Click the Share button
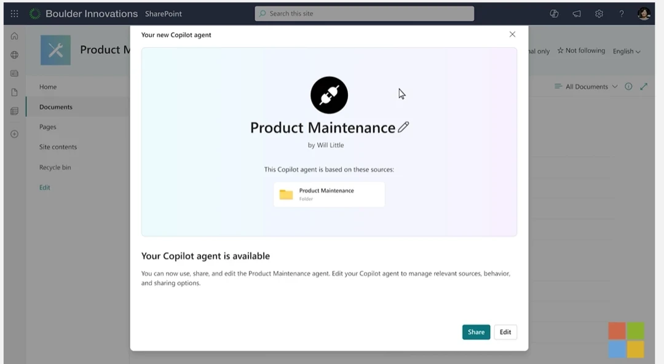The image size is (664, 364). click(476, 332)
